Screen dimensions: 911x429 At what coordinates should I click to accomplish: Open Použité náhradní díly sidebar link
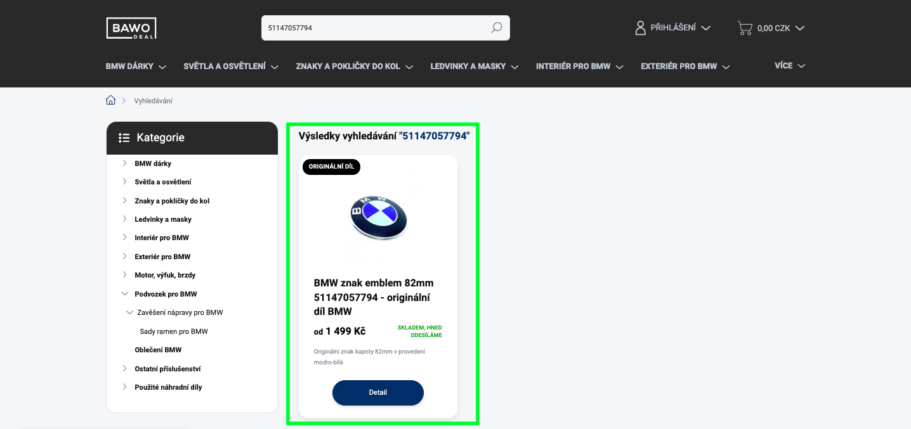coord(168,387)
